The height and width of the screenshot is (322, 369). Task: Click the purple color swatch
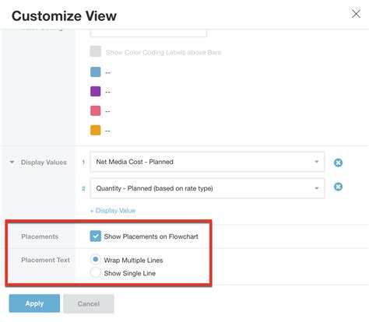[96, 92]
